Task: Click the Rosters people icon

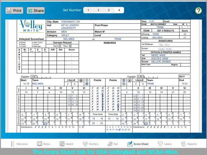Action: coord(85,144)
